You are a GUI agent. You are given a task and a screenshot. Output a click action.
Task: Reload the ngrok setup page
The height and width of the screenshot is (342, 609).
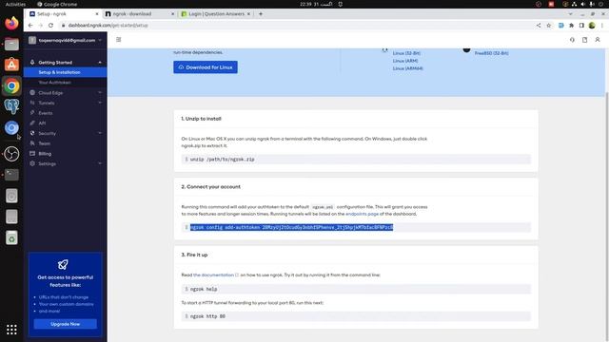click(50, 26)
